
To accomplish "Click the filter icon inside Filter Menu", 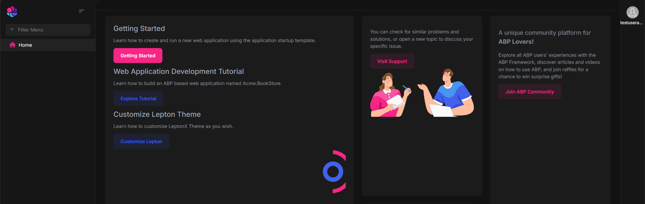I will click(12, 30).
